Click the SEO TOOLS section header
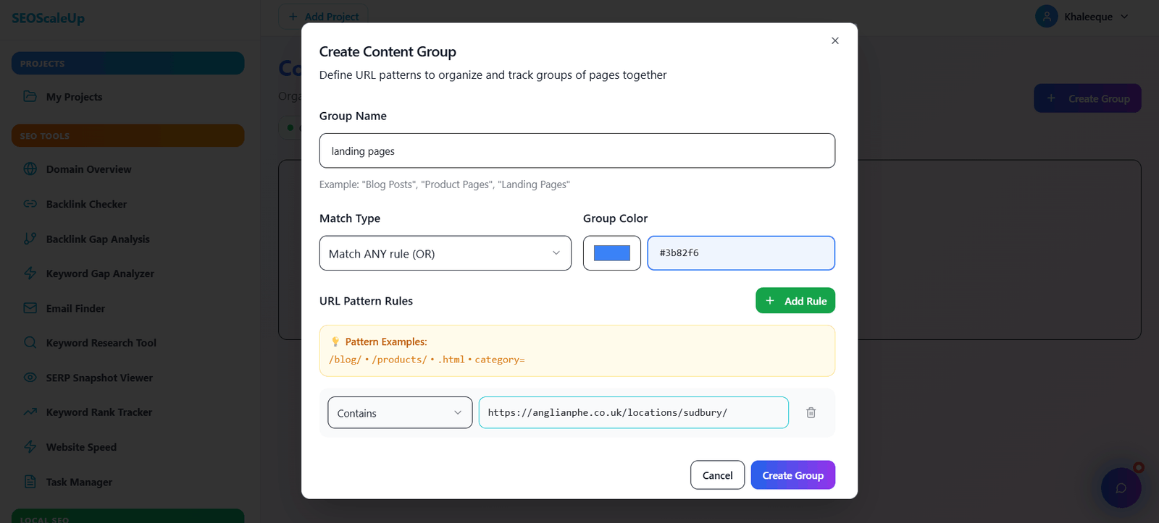This screenshot has height=523, width=1159. click(x=127, y=135)
